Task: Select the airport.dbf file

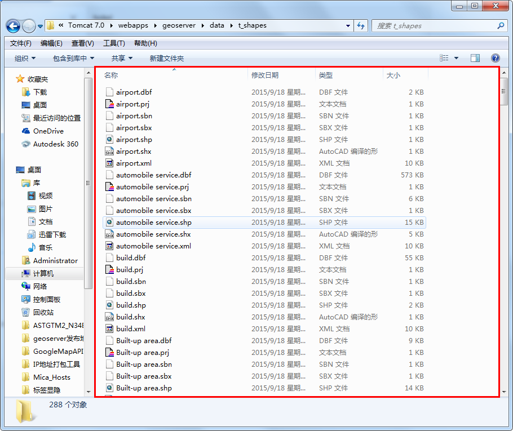Action: pos(134,92)
